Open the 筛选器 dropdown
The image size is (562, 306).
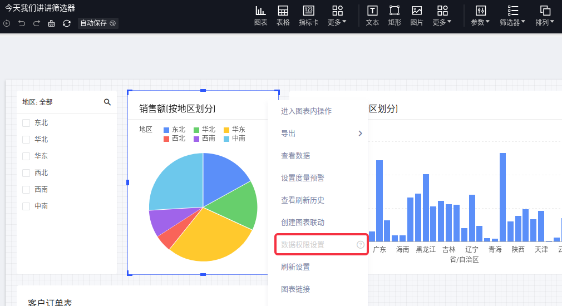point(512,16)
